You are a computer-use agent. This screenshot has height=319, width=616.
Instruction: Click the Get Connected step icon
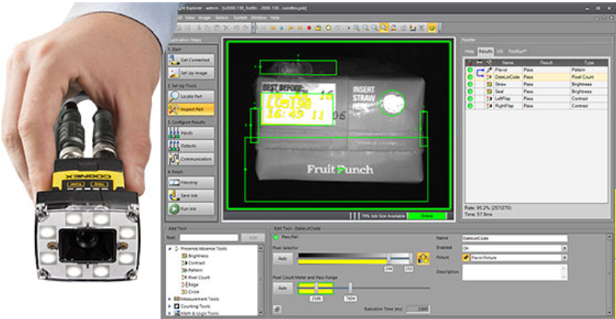tap(174, 60)
